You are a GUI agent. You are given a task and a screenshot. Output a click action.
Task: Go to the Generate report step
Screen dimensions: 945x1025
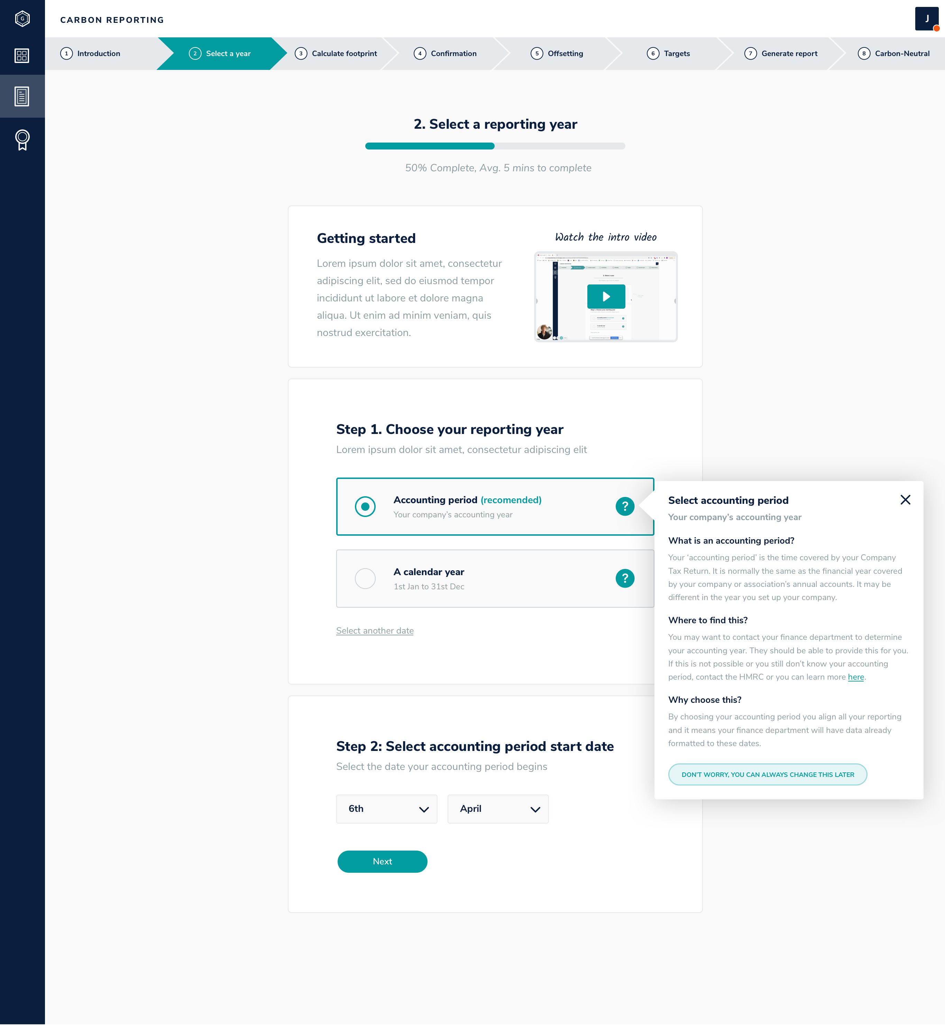point(781,54)
